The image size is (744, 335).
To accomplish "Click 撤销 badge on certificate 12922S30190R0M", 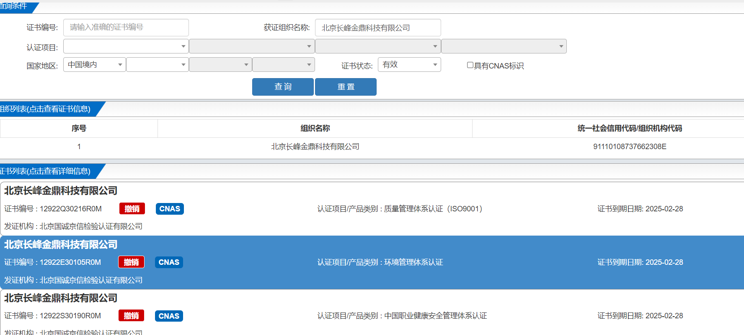I will click(x=131, y=316).
